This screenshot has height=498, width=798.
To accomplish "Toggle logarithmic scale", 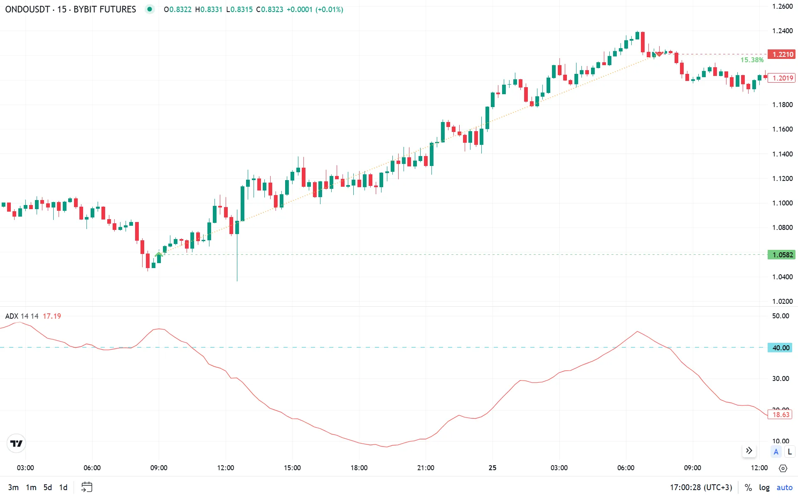I will 764,488.
